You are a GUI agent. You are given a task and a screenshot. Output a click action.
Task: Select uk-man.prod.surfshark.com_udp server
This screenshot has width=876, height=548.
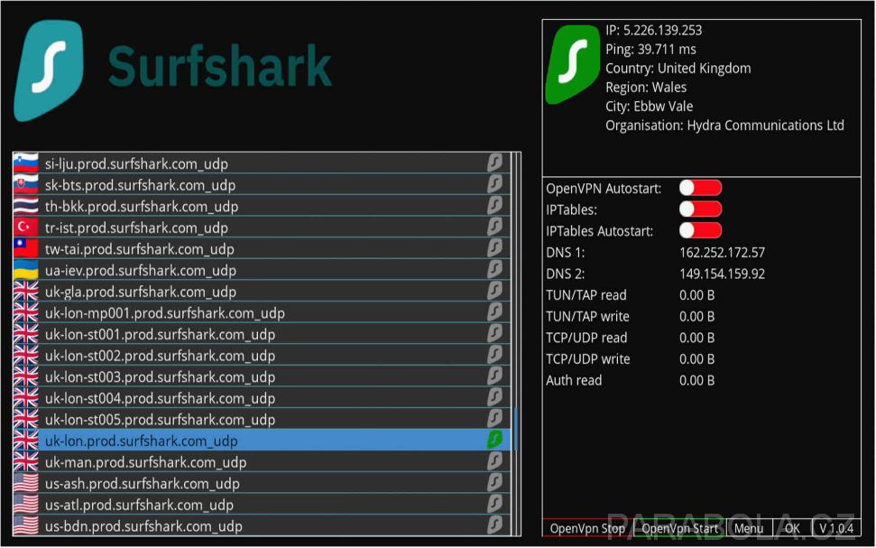coord(262,461)
